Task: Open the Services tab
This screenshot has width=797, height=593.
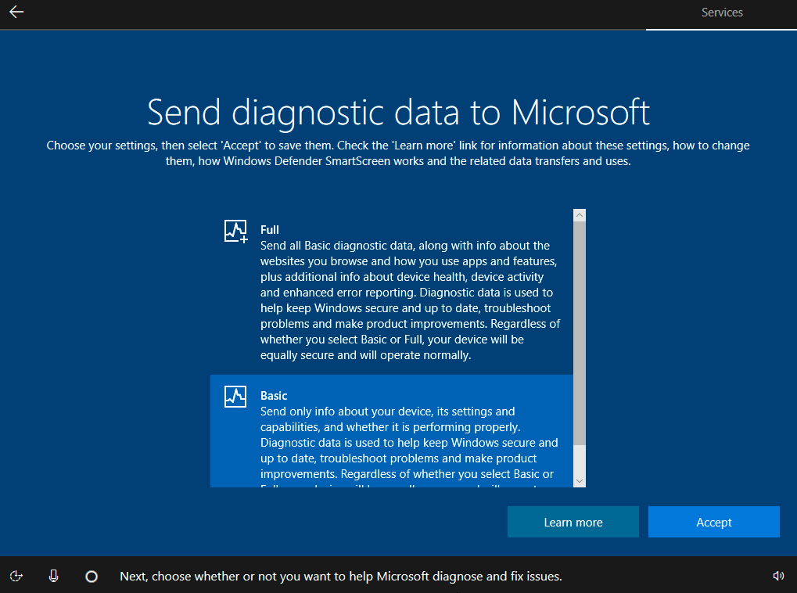Action: [722, 13]
